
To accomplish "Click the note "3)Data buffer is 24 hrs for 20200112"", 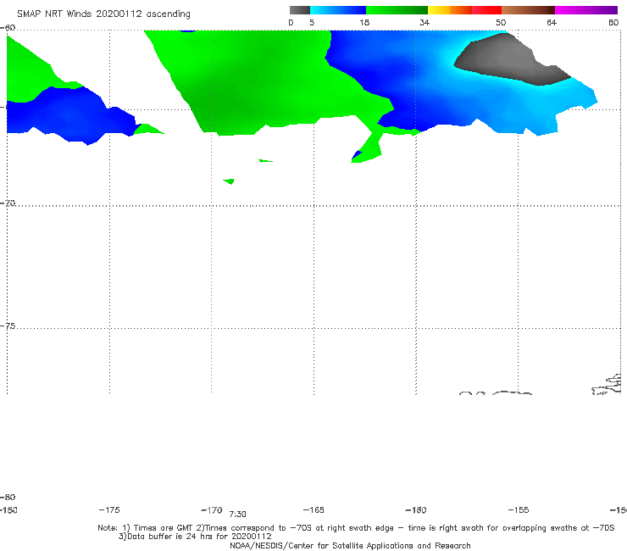I will [x=195, y=537].
